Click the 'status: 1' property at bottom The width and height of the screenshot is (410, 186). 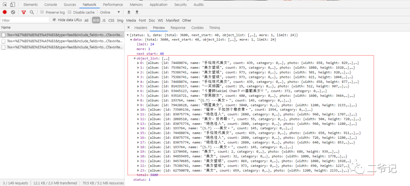[142, 180]
